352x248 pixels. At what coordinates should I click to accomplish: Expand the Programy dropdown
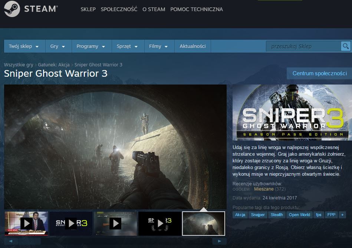point(91,46)
